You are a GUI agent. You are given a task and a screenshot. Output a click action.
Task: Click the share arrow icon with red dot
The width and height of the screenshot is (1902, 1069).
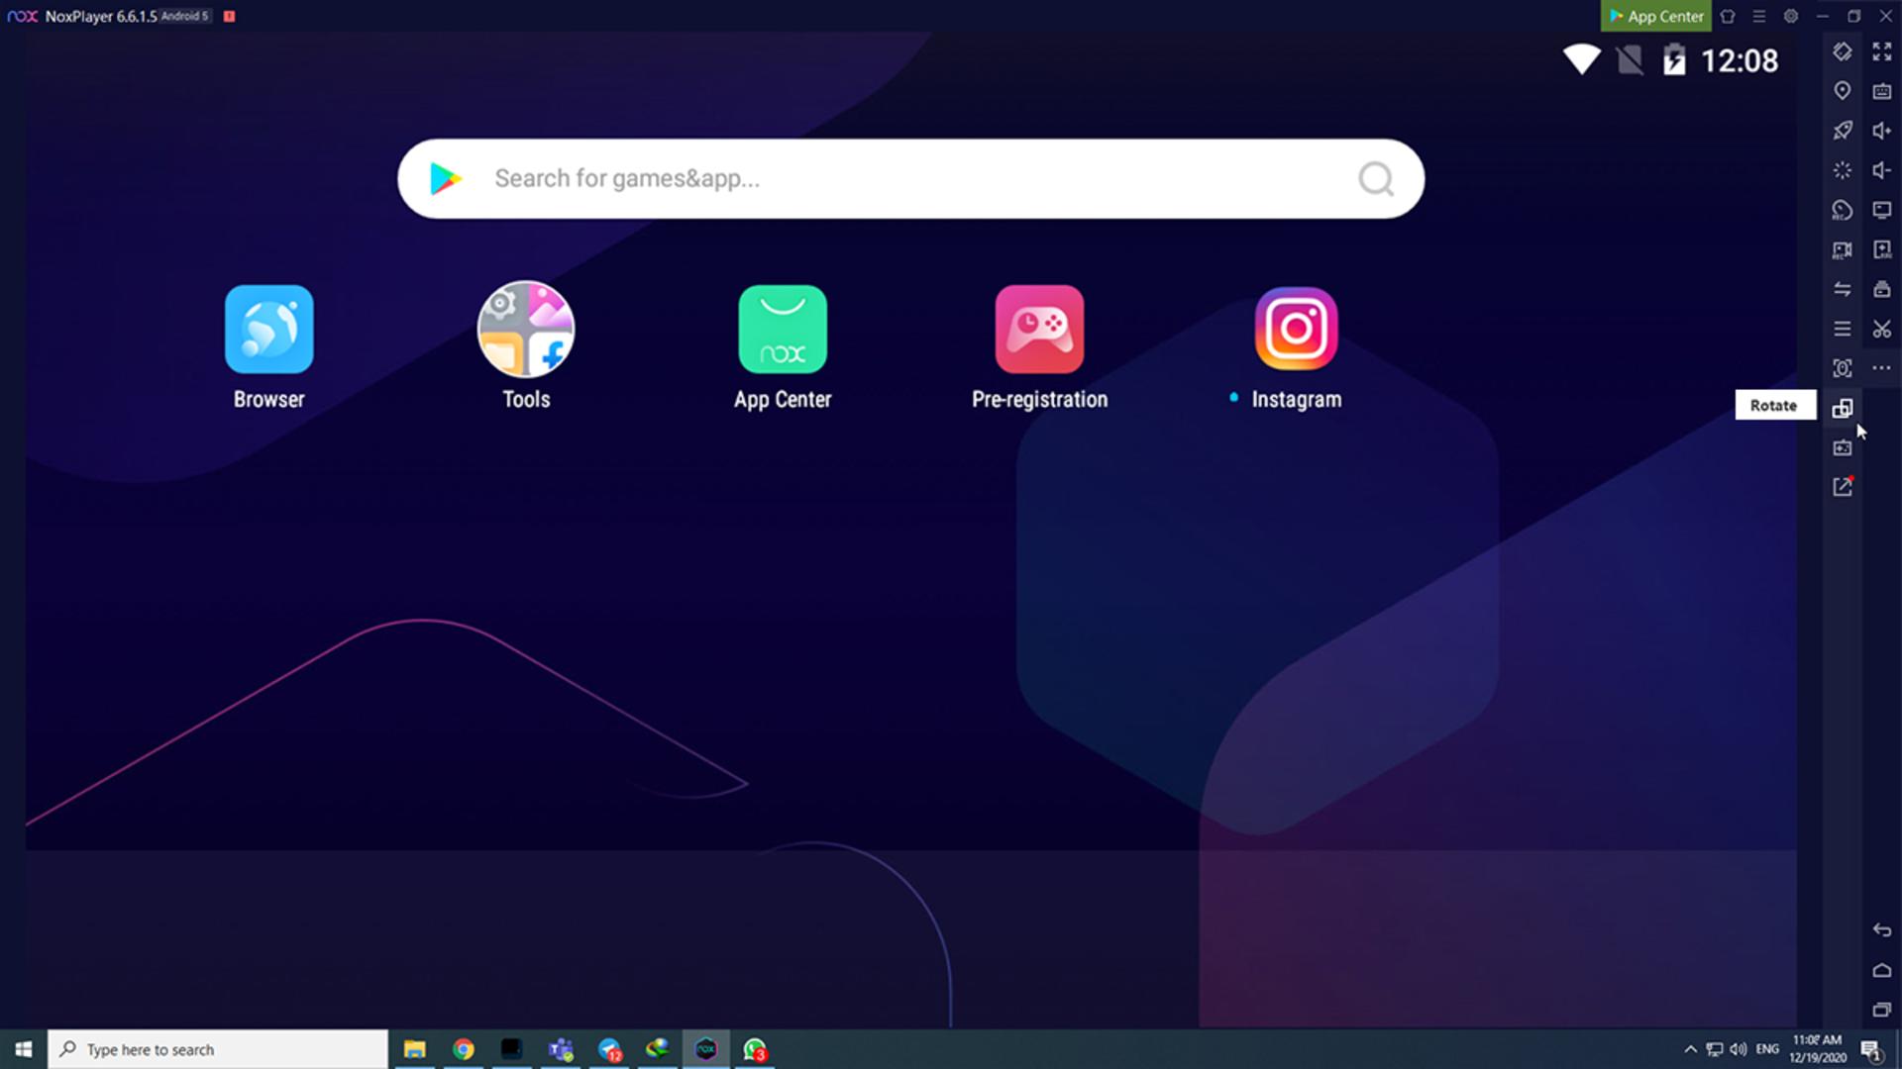pyautogui.click(x=1843, y=486)
